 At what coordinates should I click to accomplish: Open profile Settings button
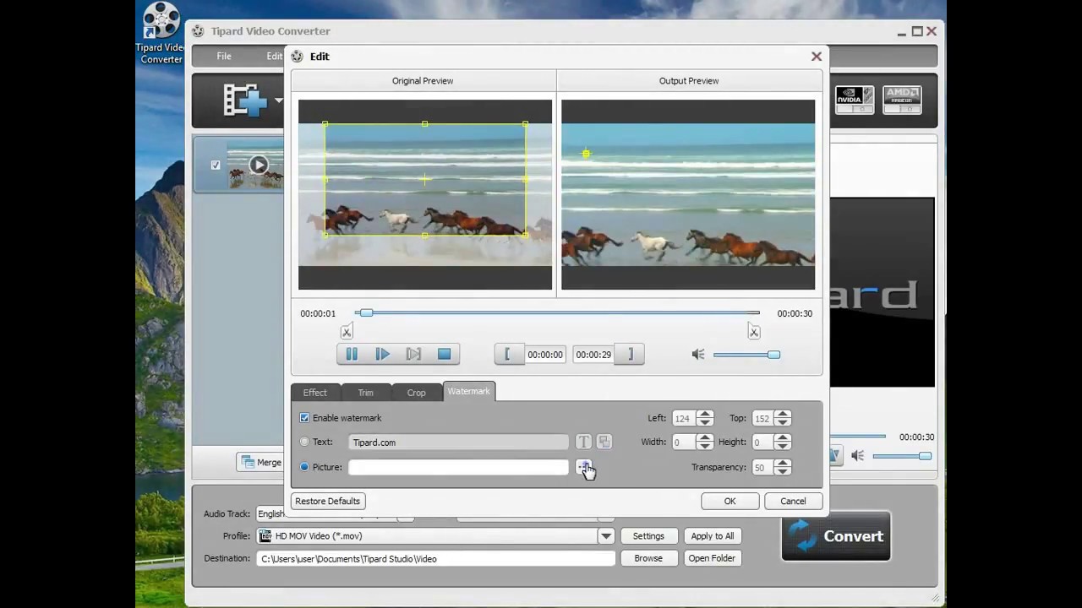click(648, 536)
